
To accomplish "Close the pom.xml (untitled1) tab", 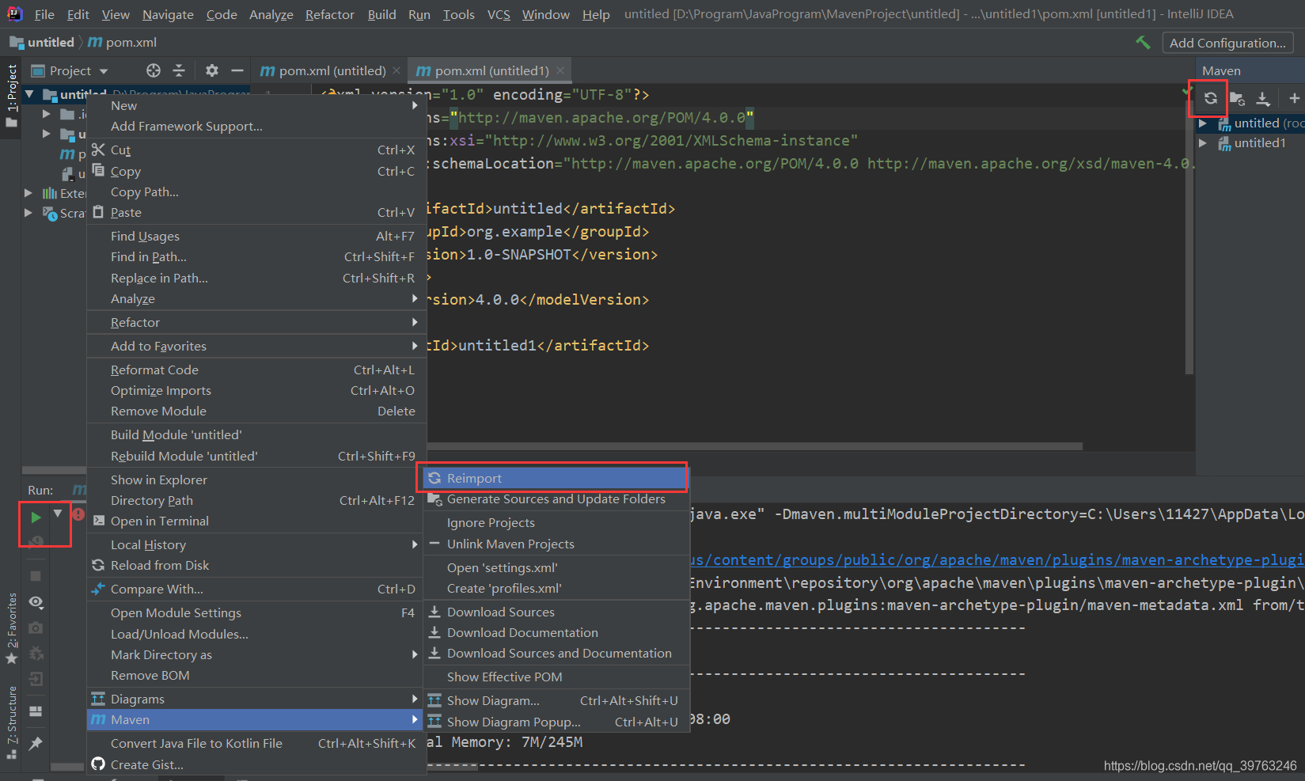I will click(560, 70).
